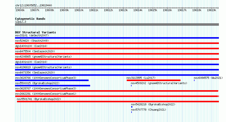Open esv3628767 (1000GenomesConsortiumPhase3) label
226x122 pixels.
click(x=46, y=88)
